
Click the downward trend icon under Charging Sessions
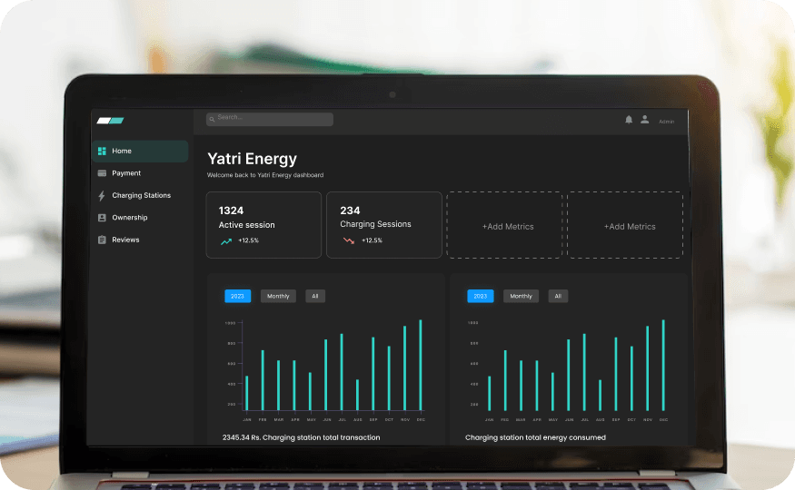point(348,240)
